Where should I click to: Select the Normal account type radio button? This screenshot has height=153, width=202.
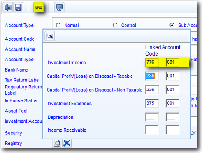pyautogui.click(x=58, y=25)
